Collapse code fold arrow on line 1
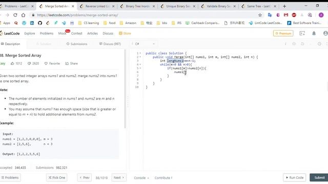328x184 pixels. [x=140, y=53]
